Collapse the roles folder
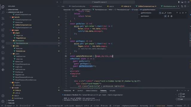This screenshot has width=191, height=107. click(x=17, y=46)
